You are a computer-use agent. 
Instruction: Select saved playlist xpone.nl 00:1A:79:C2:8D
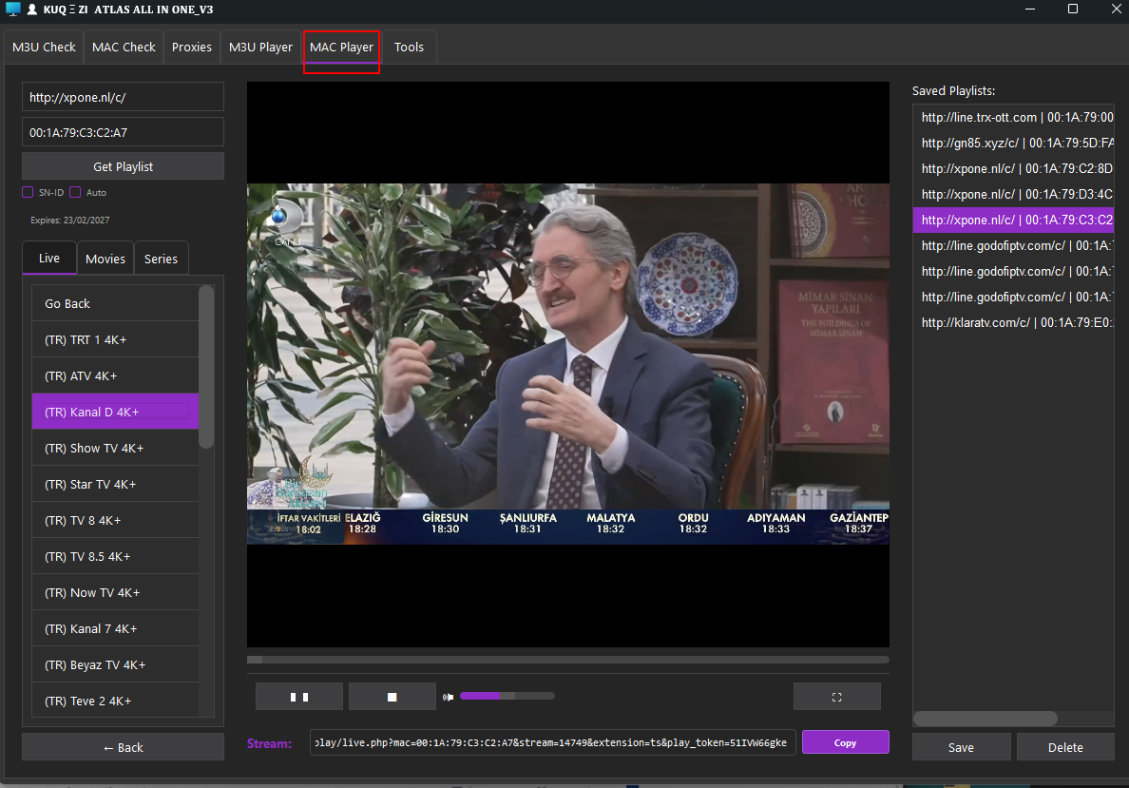pos(1014,168)
